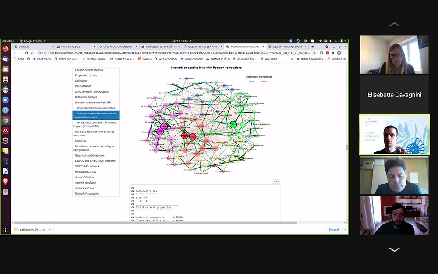This screenshot has height=274, width=438.
Task: Click the Code button below the network plot
Action: click(276, 182)
